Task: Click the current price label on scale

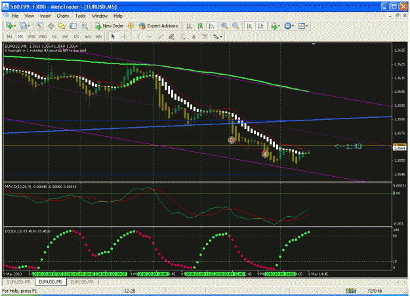Action: [400, 148]
